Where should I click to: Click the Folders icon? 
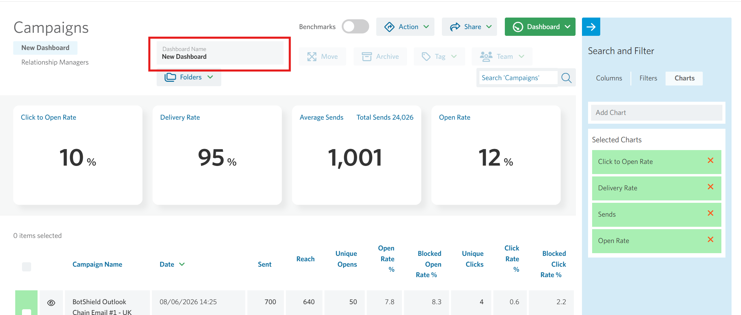coord(170,77)
